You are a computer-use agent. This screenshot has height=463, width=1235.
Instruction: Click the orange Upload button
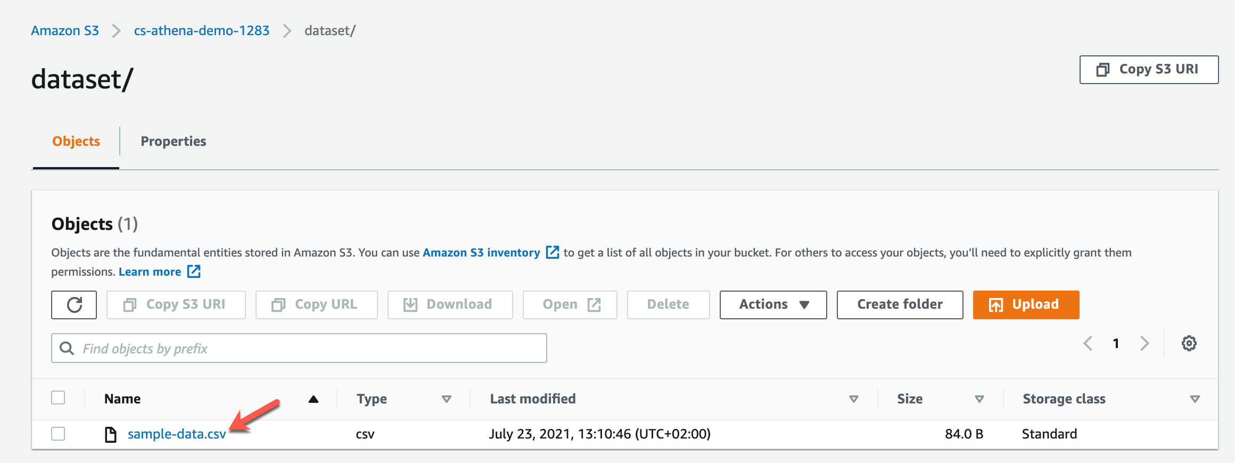[1026, 305]
